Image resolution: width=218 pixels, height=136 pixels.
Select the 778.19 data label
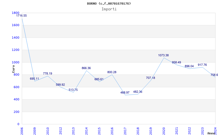pyautogui.click(x=47, y=73)
